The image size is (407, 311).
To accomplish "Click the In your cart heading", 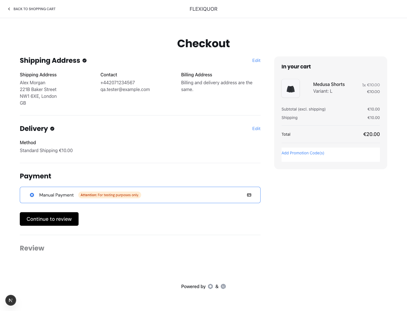I will pos(296,67).
